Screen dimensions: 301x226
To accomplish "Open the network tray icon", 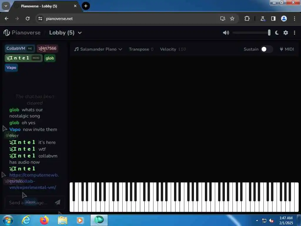I will [x=264, y=221].
